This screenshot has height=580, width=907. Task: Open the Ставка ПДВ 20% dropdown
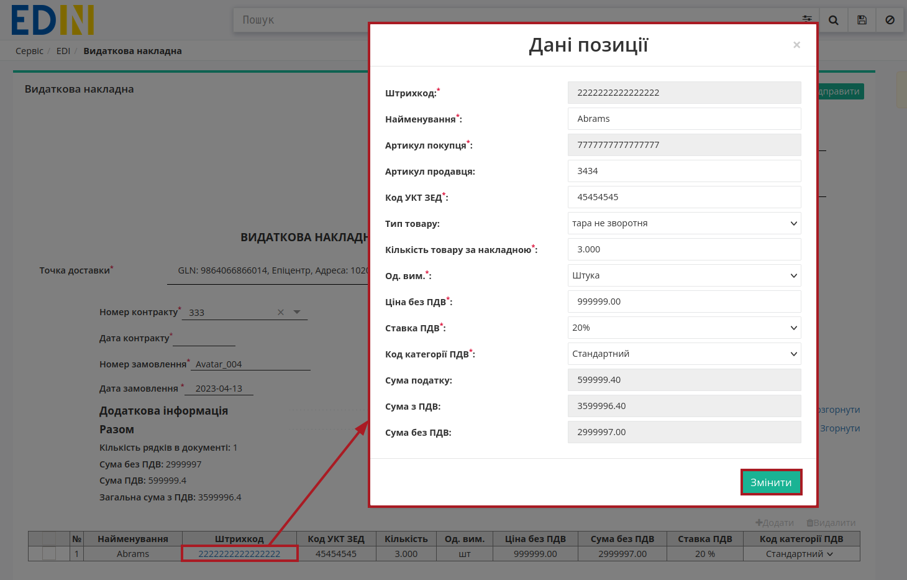tap(684, 328)
